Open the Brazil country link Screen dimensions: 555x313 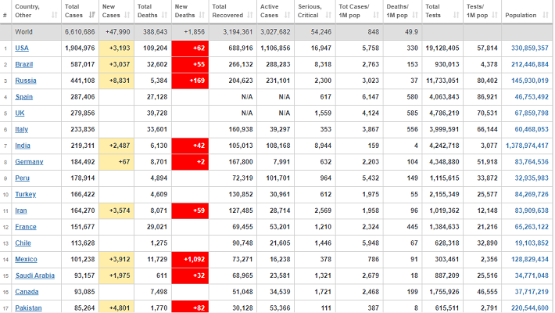(x=23, y=64)
